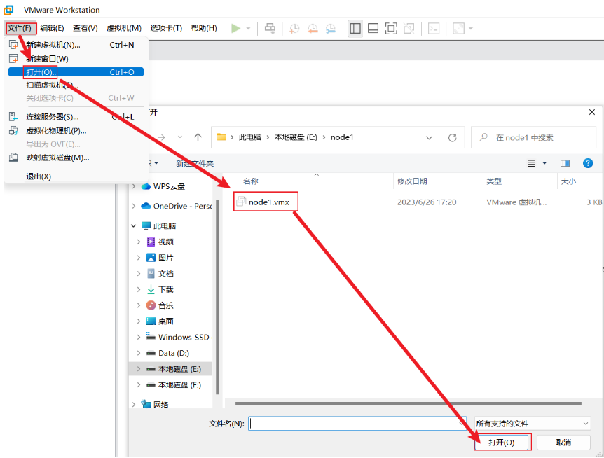Expand the OneDrive - Personal tree node
The height and width of the screenshot is (458, 604).
[134, 207]
